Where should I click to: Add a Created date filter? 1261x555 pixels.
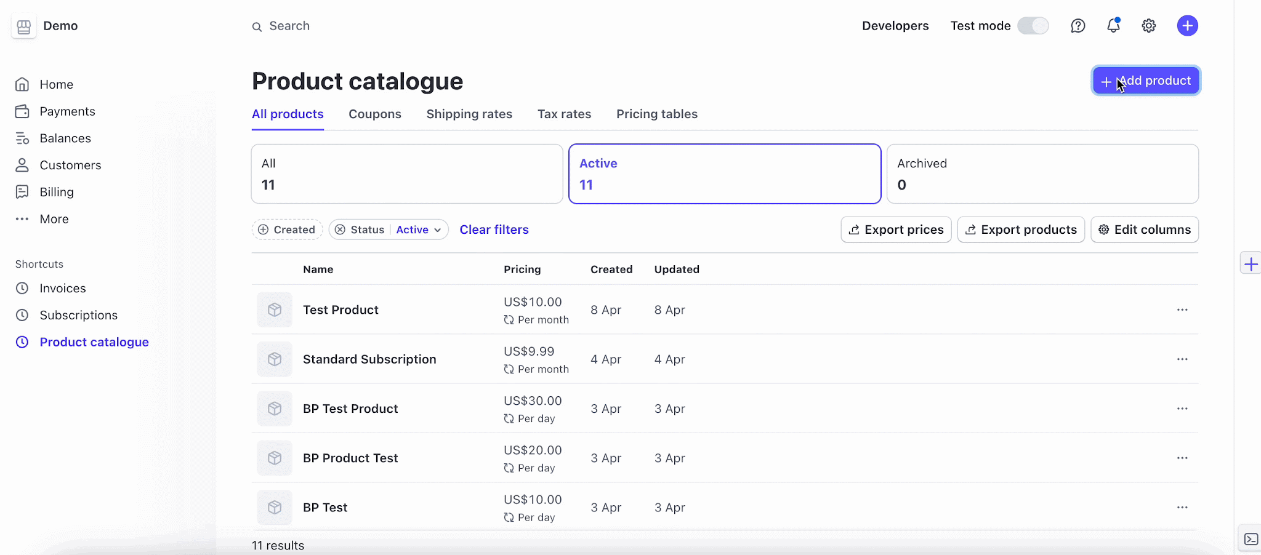point(288,230)
